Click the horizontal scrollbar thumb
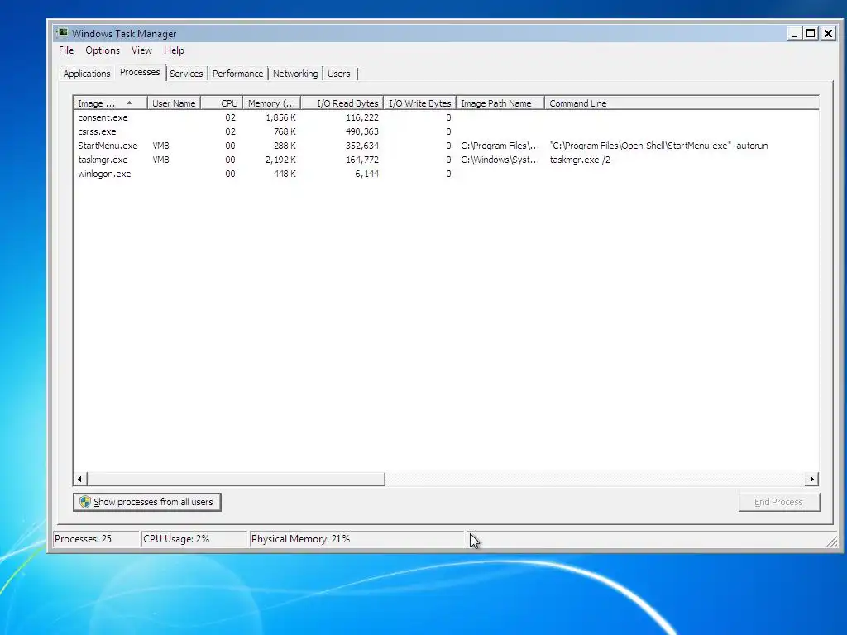 236,479
